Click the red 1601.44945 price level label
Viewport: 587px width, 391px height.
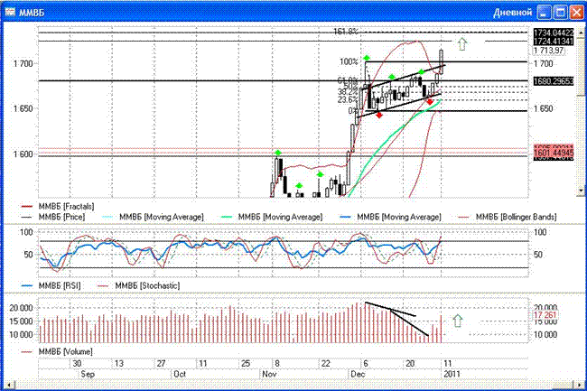point(554,153)
